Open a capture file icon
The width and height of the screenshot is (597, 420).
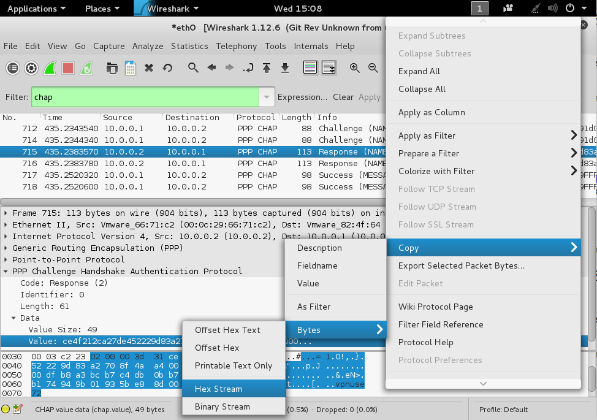pos(112,68)
